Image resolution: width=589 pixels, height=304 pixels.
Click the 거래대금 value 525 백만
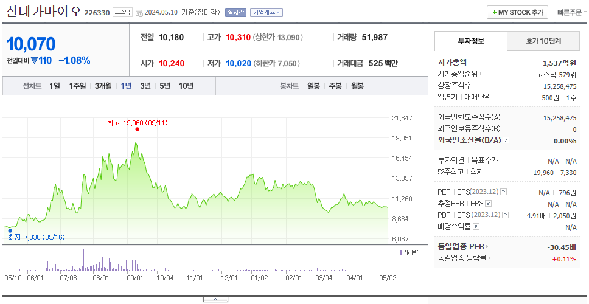coord(383,63)
